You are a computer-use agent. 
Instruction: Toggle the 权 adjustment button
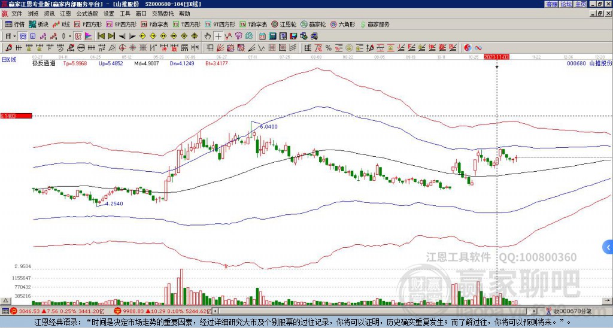(x=78, y=37)
